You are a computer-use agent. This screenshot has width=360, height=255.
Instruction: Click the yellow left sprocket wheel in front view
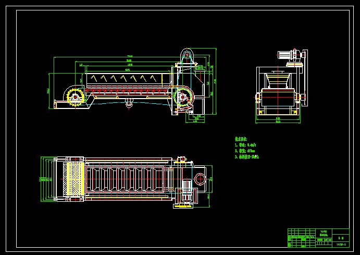click(74, 98)
